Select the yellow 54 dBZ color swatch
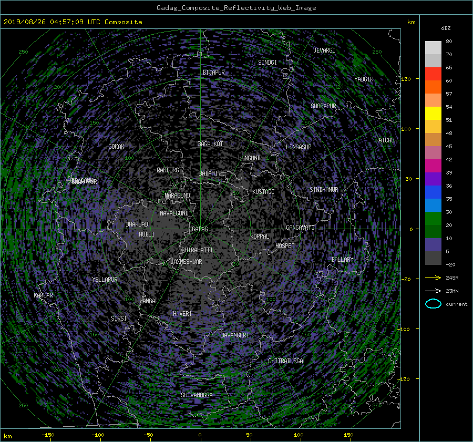Viewport: 473px width, 442px height. tap(433, 114)
